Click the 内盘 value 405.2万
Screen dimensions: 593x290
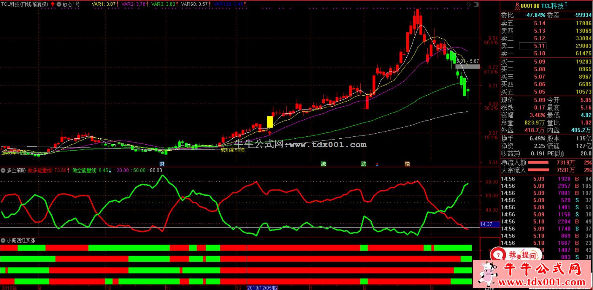pyautogui.click(x=581, y=130)
